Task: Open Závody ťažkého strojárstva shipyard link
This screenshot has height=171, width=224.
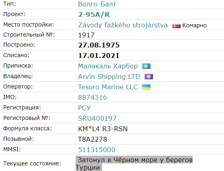Action: (x=123, y=25)
